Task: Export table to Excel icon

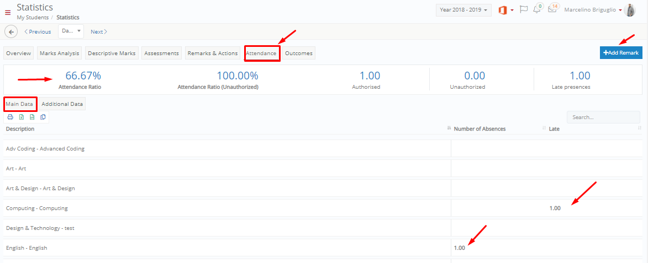Action: pos(22,117)
